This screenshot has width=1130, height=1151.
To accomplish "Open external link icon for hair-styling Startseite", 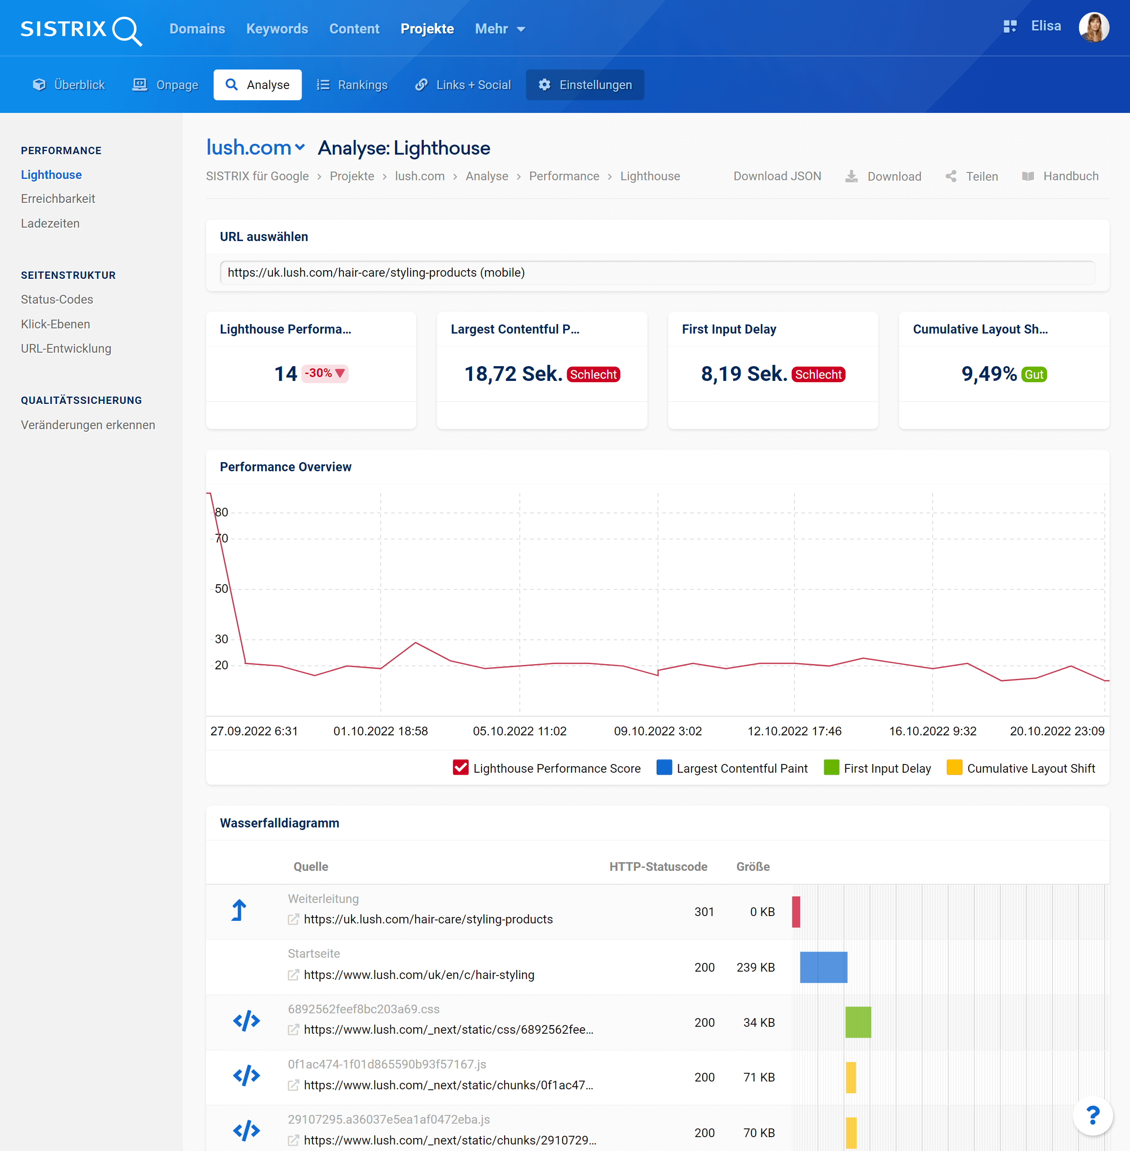I will click(293, 975).
